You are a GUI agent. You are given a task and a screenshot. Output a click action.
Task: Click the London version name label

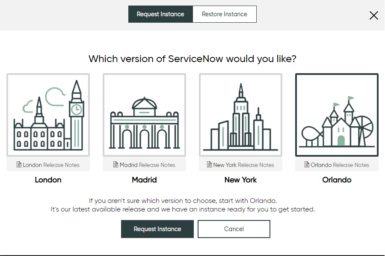[x=48, y=180]
